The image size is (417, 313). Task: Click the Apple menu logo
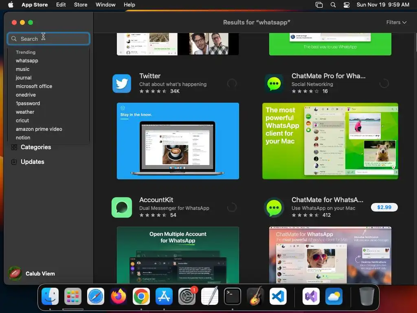point(11,4)
